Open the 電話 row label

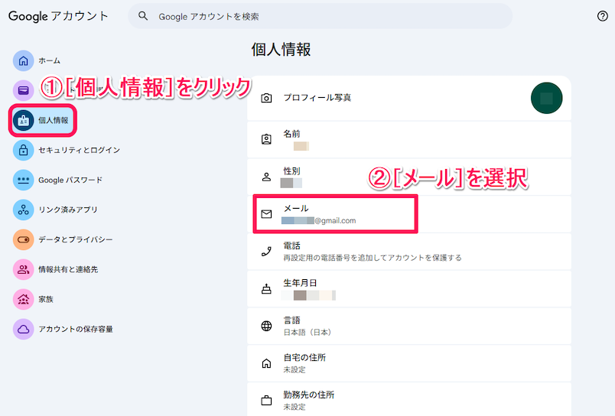(x=291, y=245)
